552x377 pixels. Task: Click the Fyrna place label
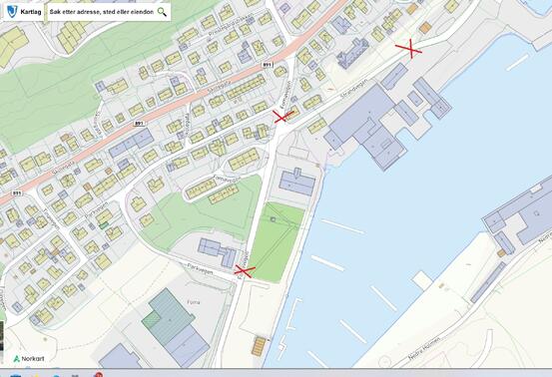tap(194, 302)
